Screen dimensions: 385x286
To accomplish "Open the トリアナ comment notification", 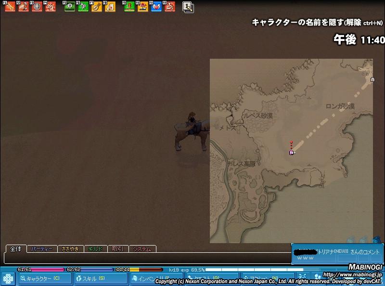I will click(x=337, y=254).
